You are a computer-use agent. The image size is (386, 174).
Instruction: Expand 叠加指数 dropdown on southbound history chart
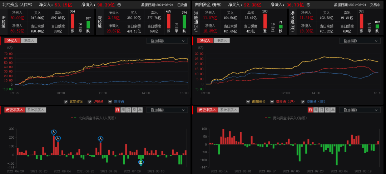click(359, 110)
